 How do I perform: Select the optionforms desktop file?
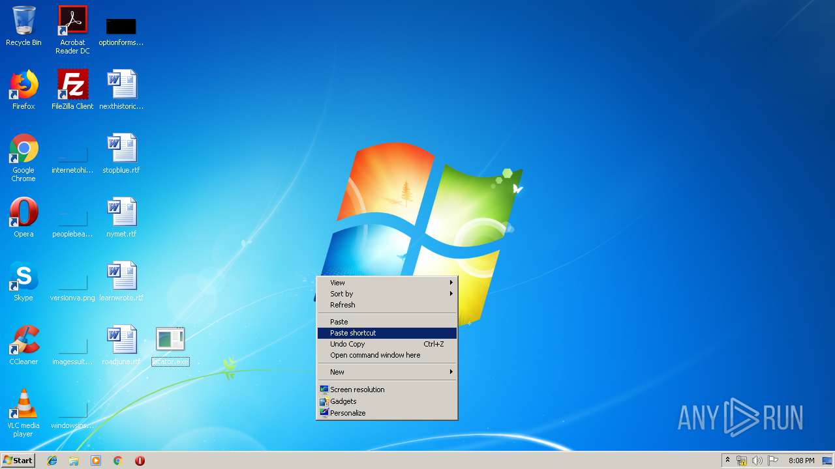(121, 30)
